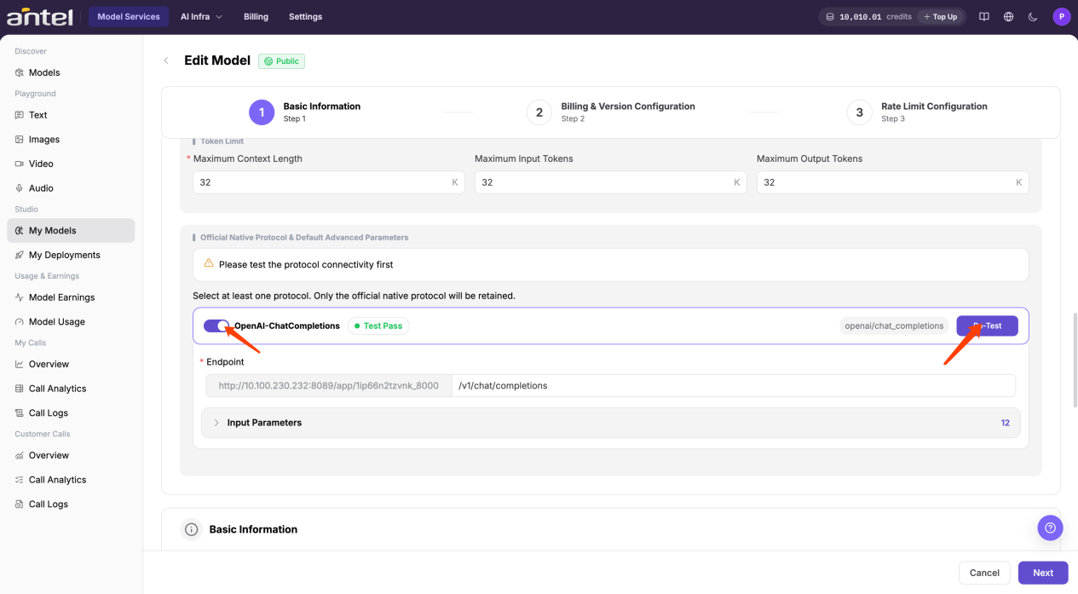Open the Model Services tab

(129, 16)
